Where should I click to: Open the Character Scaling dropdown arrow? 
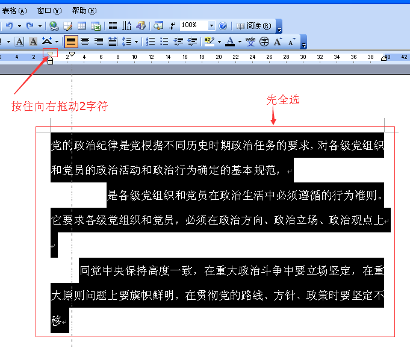57,42
